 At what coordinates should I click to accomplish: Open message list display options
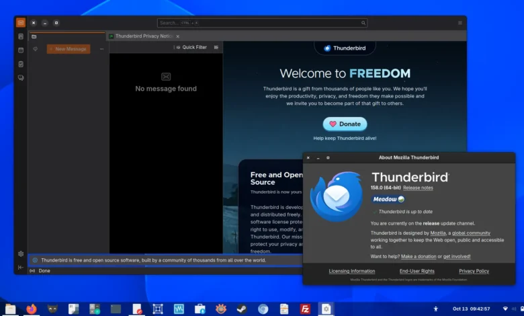tap(216, 48)
